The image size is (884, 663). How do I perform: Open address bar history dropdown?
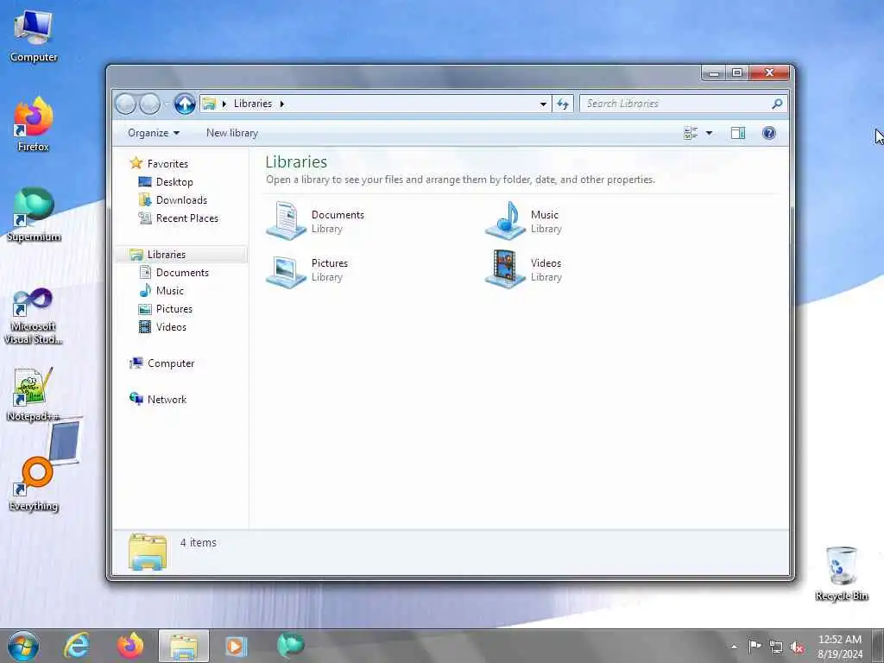pyautogui.click(x=543, y=104)
